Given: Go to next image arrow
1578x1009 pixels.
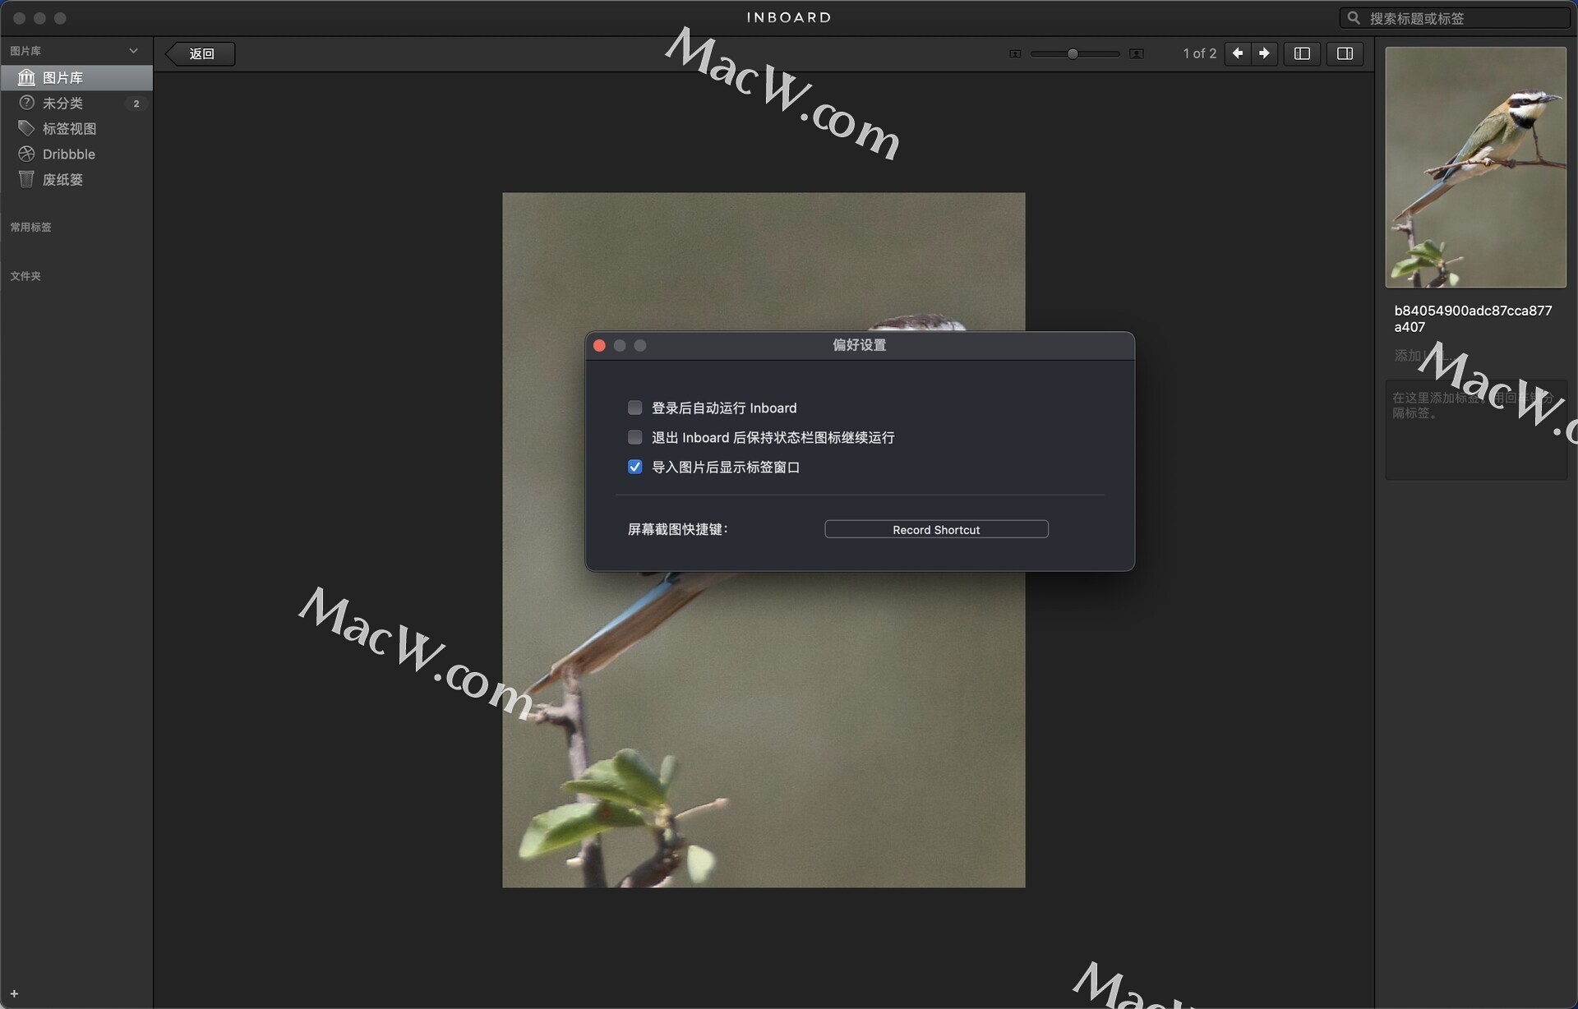Looking at the screenshot, I should 1264,53.
